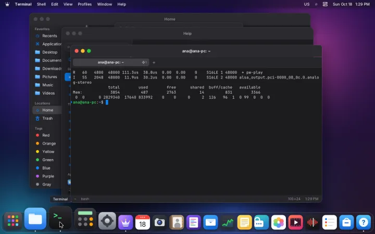375x234 pixels.
Task: Click the US keyboard layout indicator
Action: click(307, 4)
